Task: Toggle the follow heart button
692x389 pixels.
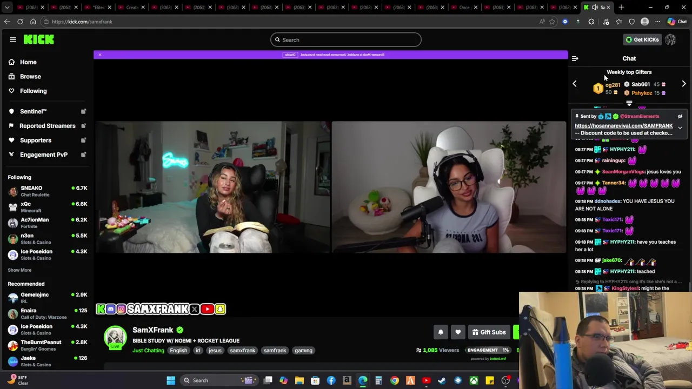Action: 458,332
